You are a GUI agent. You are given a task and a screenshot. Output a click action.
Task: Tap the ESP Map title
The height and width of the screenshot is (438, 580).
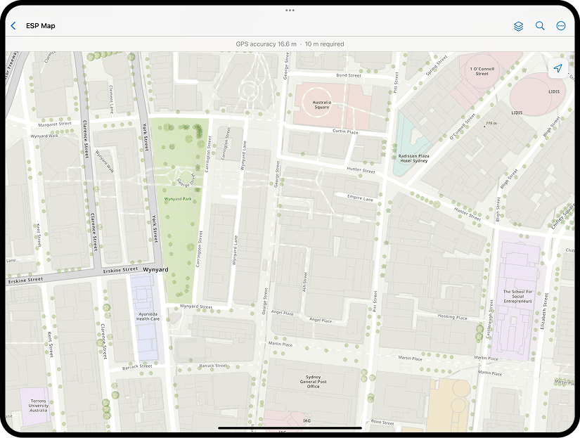(39, 26)
